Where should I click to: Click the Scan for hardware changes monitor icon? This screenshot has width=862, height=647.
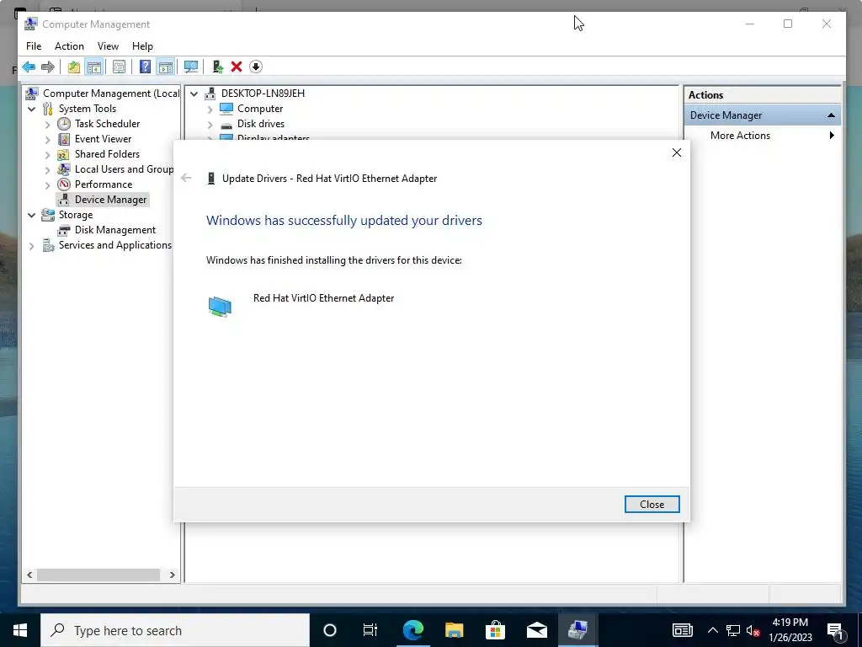(x=191, y=67)
